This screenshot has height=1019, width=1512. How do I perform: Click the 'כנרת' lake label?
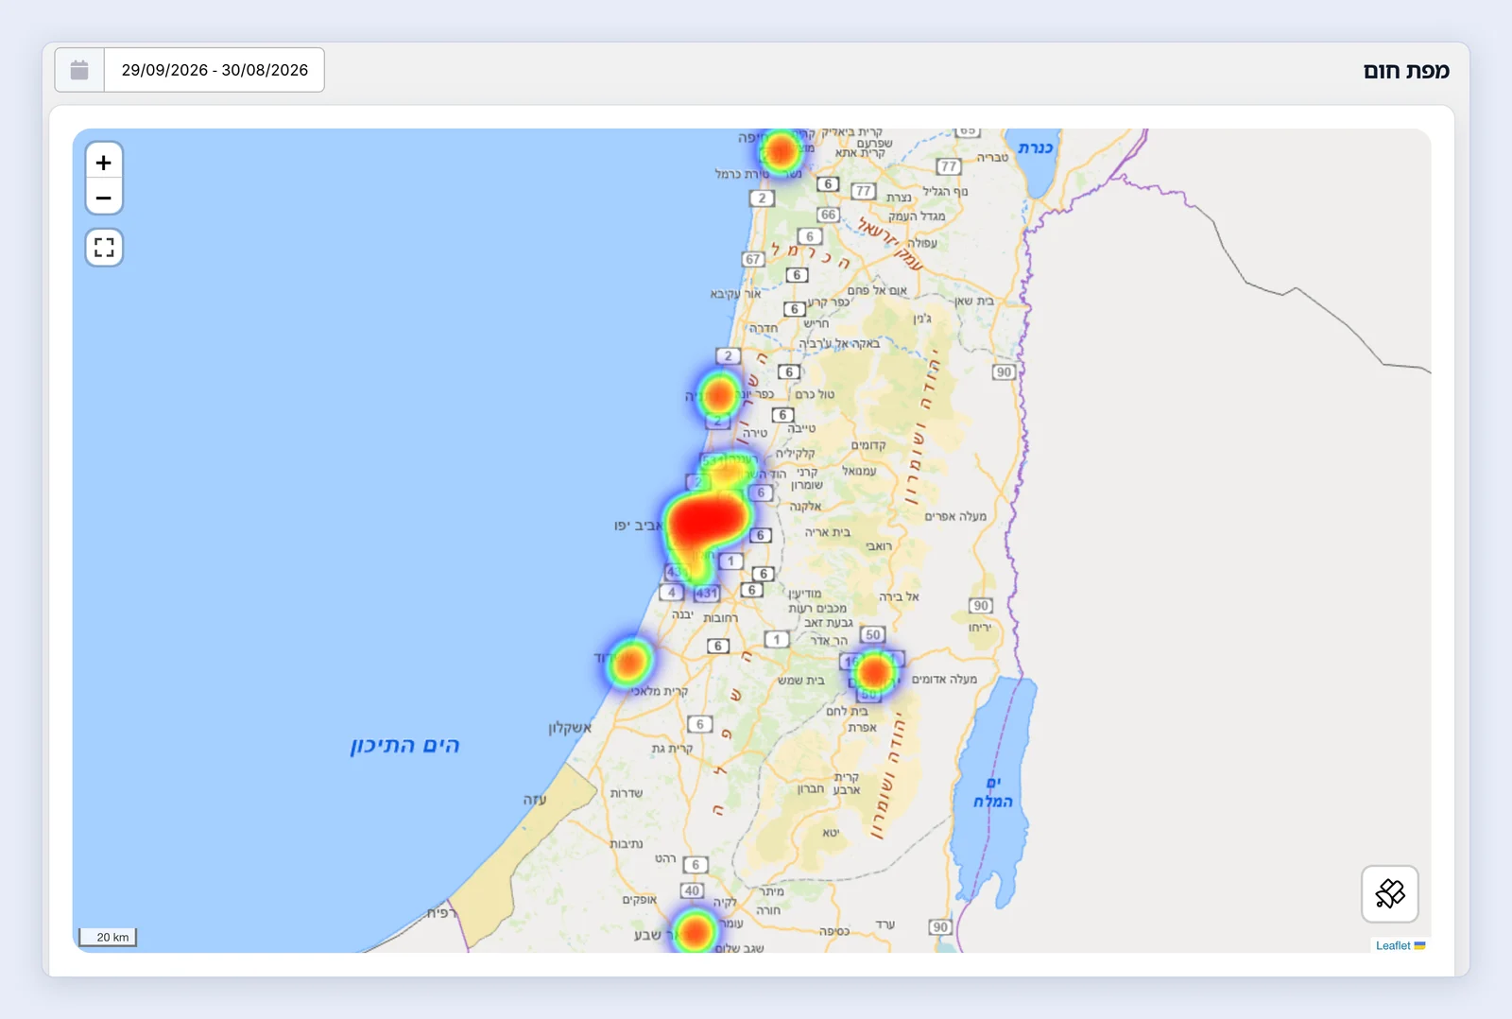1036,148
